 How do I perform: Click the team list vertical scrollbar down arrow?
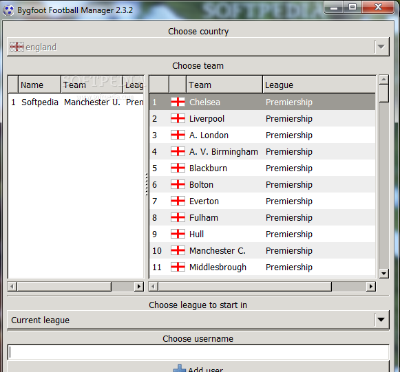point(383,274)
